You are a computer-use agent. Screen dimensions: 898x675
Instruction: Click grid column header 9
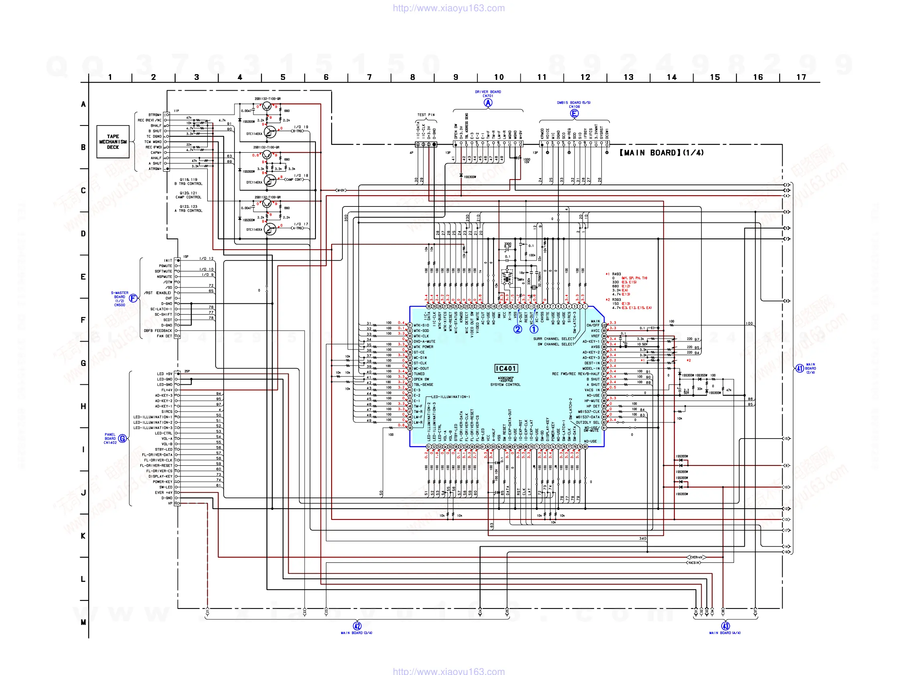455,77
